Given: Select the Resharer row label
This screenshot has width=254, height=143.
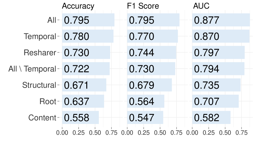Looking at the screenshot, I should pos(40,53).
